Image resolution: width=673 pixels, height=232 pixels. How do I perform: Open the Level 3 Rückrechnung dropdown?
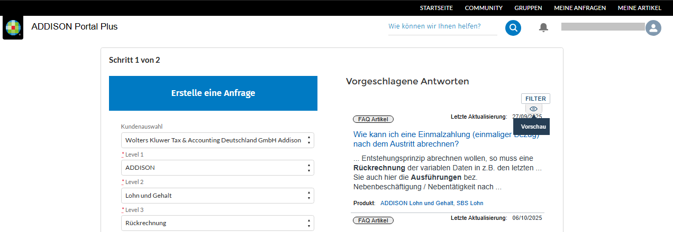(x=217, y=223)
